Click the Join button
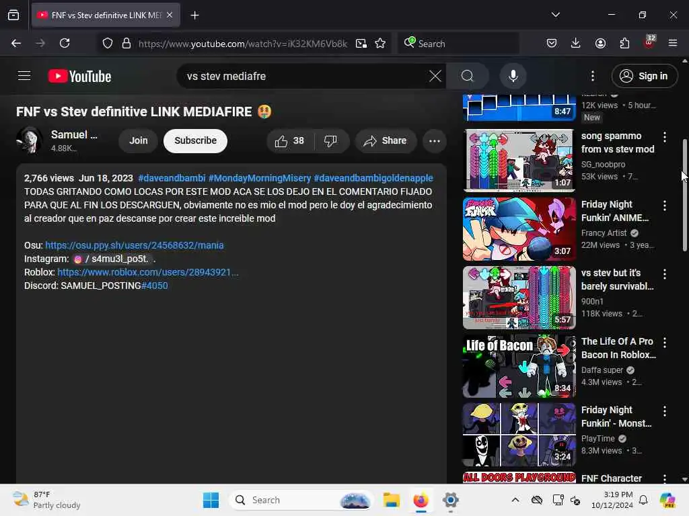Viewport: 689px width, 516px height. 139,141
